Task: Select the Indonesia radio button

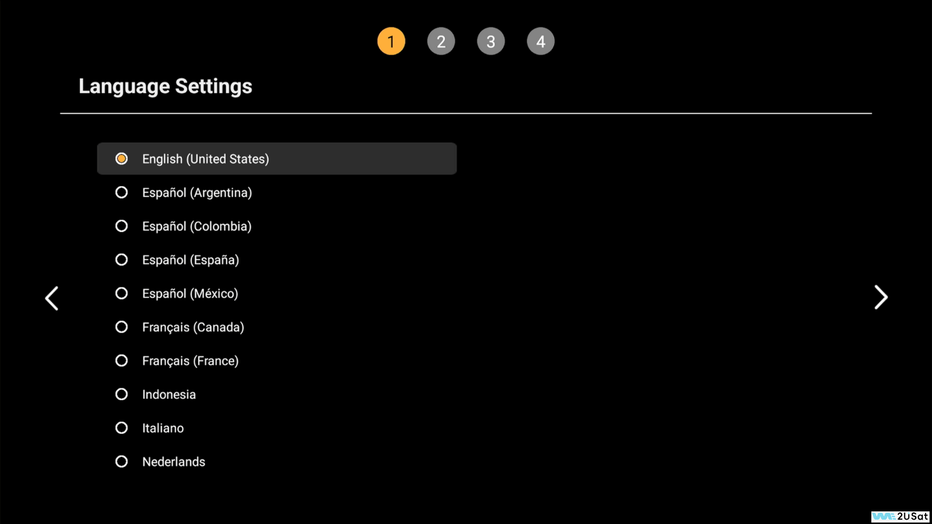Action: pyautogui.click(x=121, y=394)
